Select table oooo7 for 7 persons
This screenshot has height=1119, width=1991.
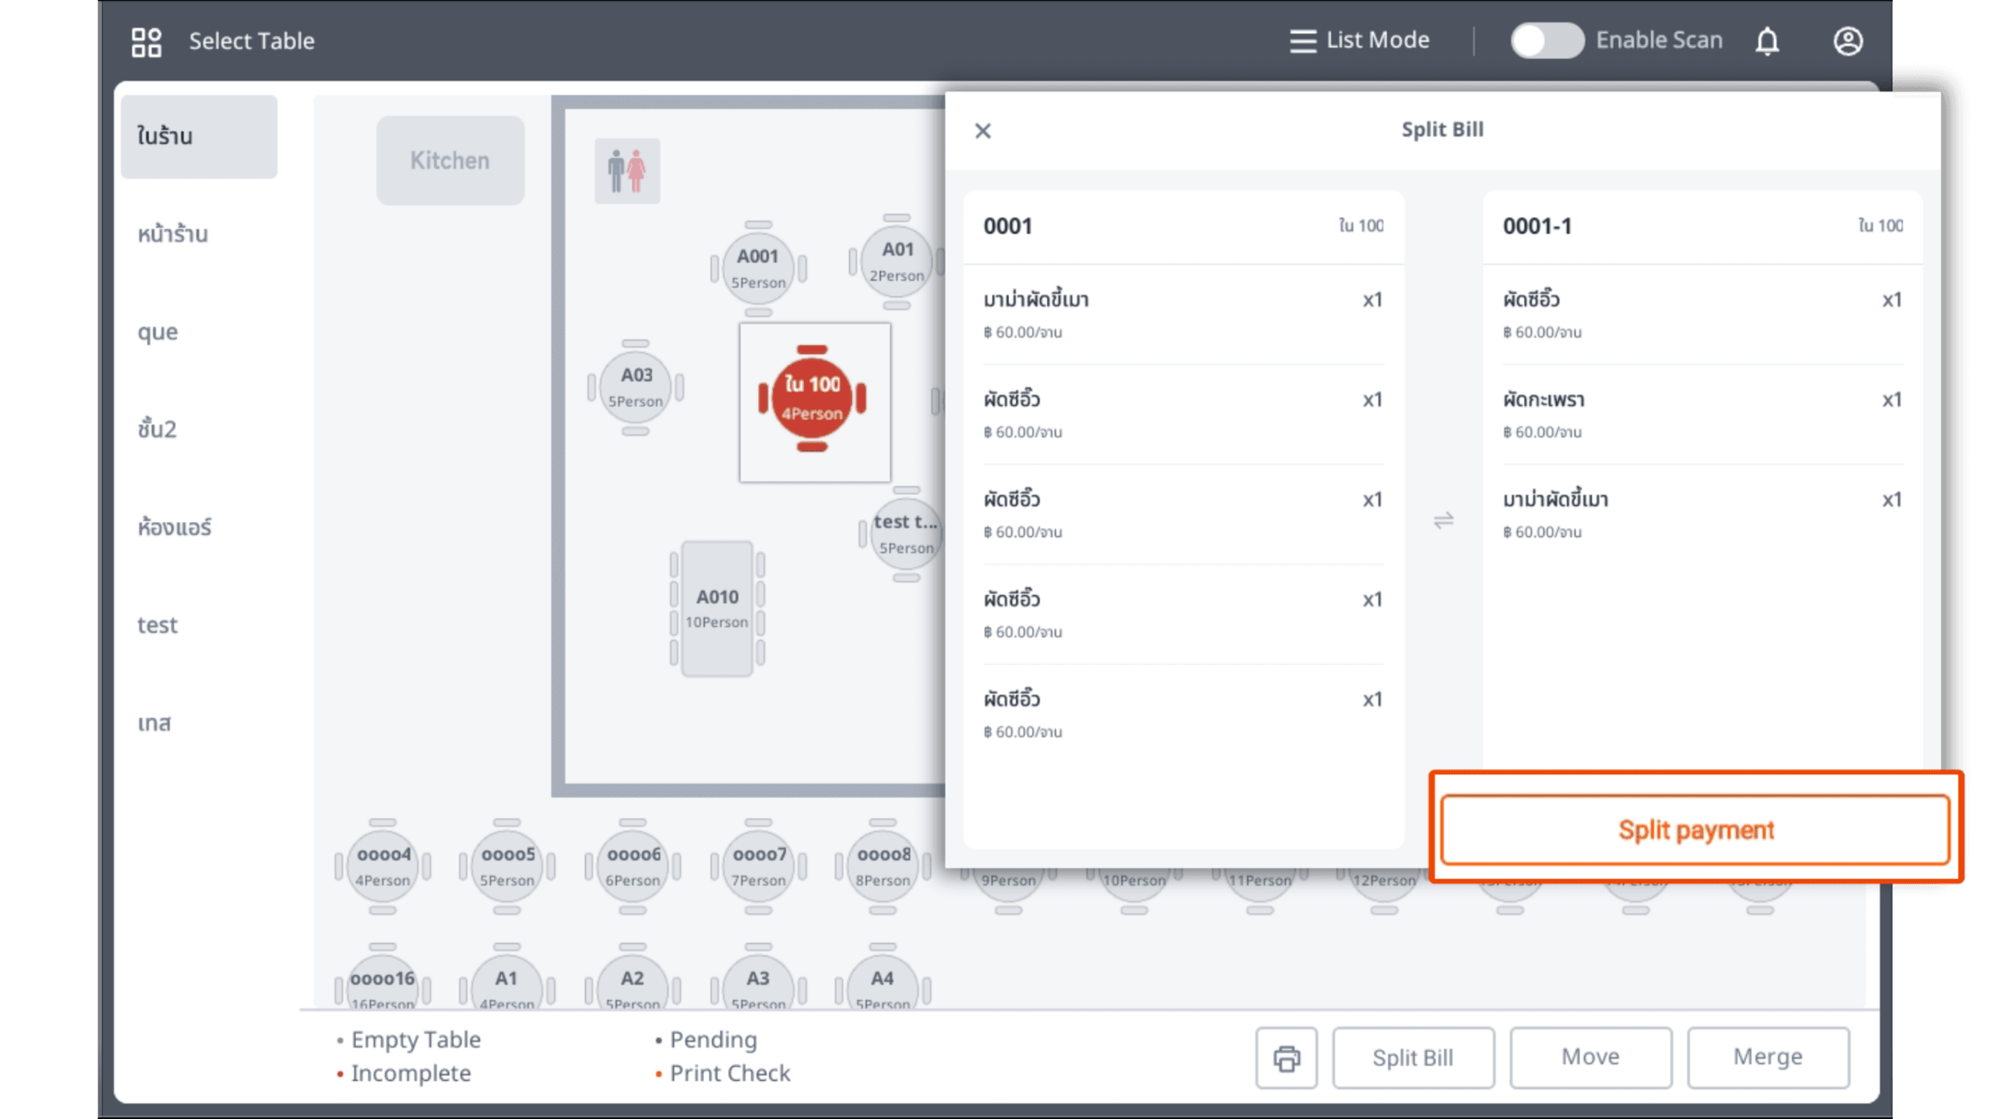758,867
